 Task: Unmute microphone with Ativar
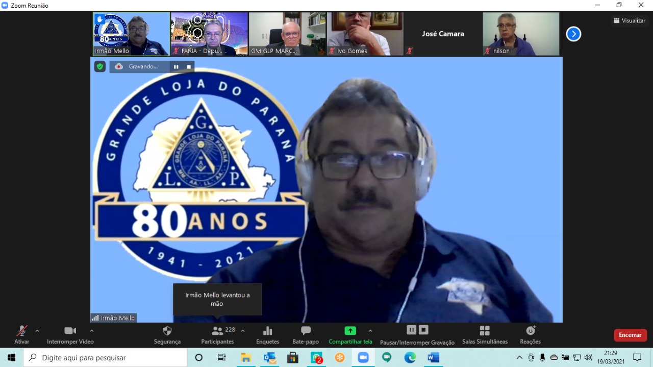[21, 335]
